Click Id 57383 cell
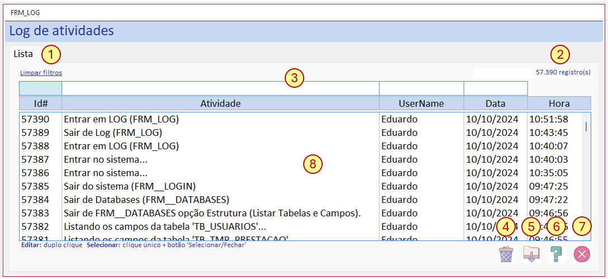Viewport: 608px width, 279px height. pos(35,213)
